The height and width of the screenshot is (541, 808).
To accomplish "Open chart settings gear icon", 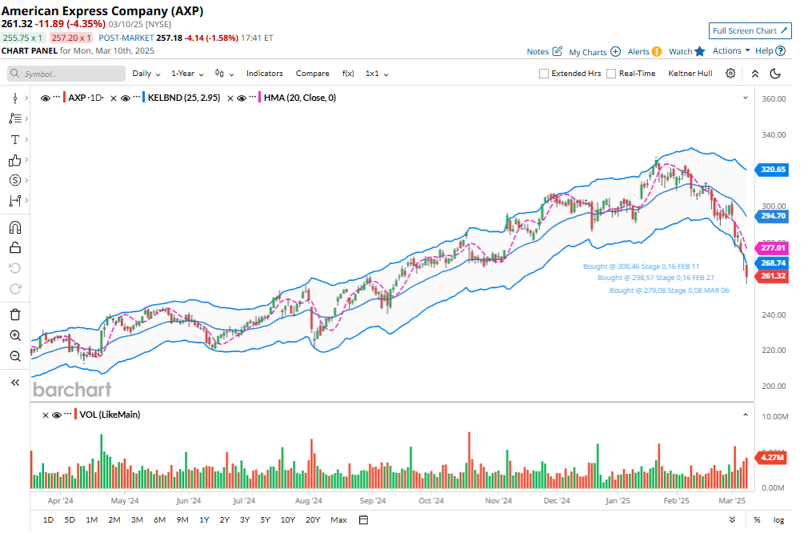I will [730, 74].
